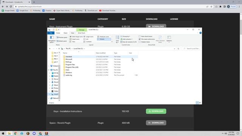Open Chrome from the taskbar

[x=16, y=133]
